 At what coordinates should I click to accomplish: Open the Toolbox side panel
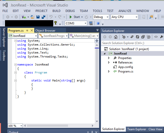click(x=4, y=55)
